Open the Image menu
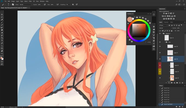 [x=13, y=1]
